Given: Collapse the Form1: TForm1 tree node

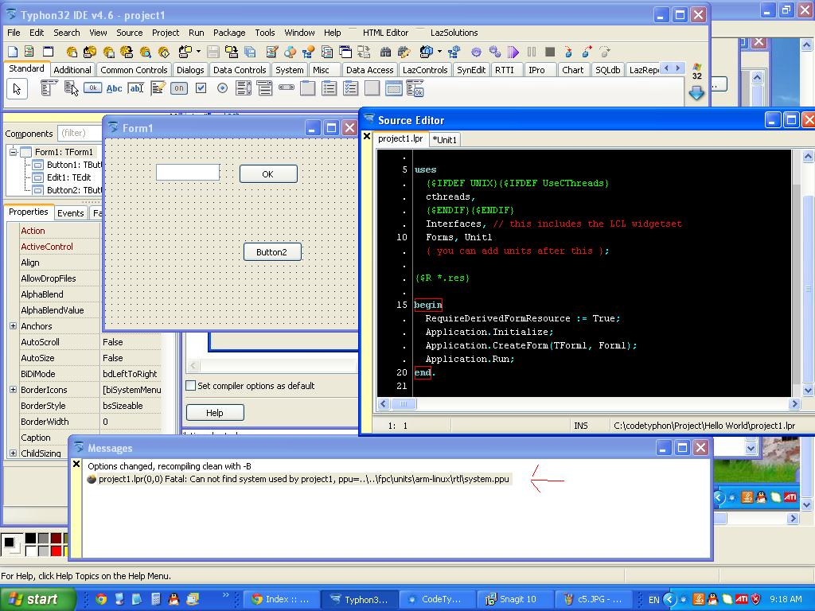Looking at the screenshot, I should (14, 152).
